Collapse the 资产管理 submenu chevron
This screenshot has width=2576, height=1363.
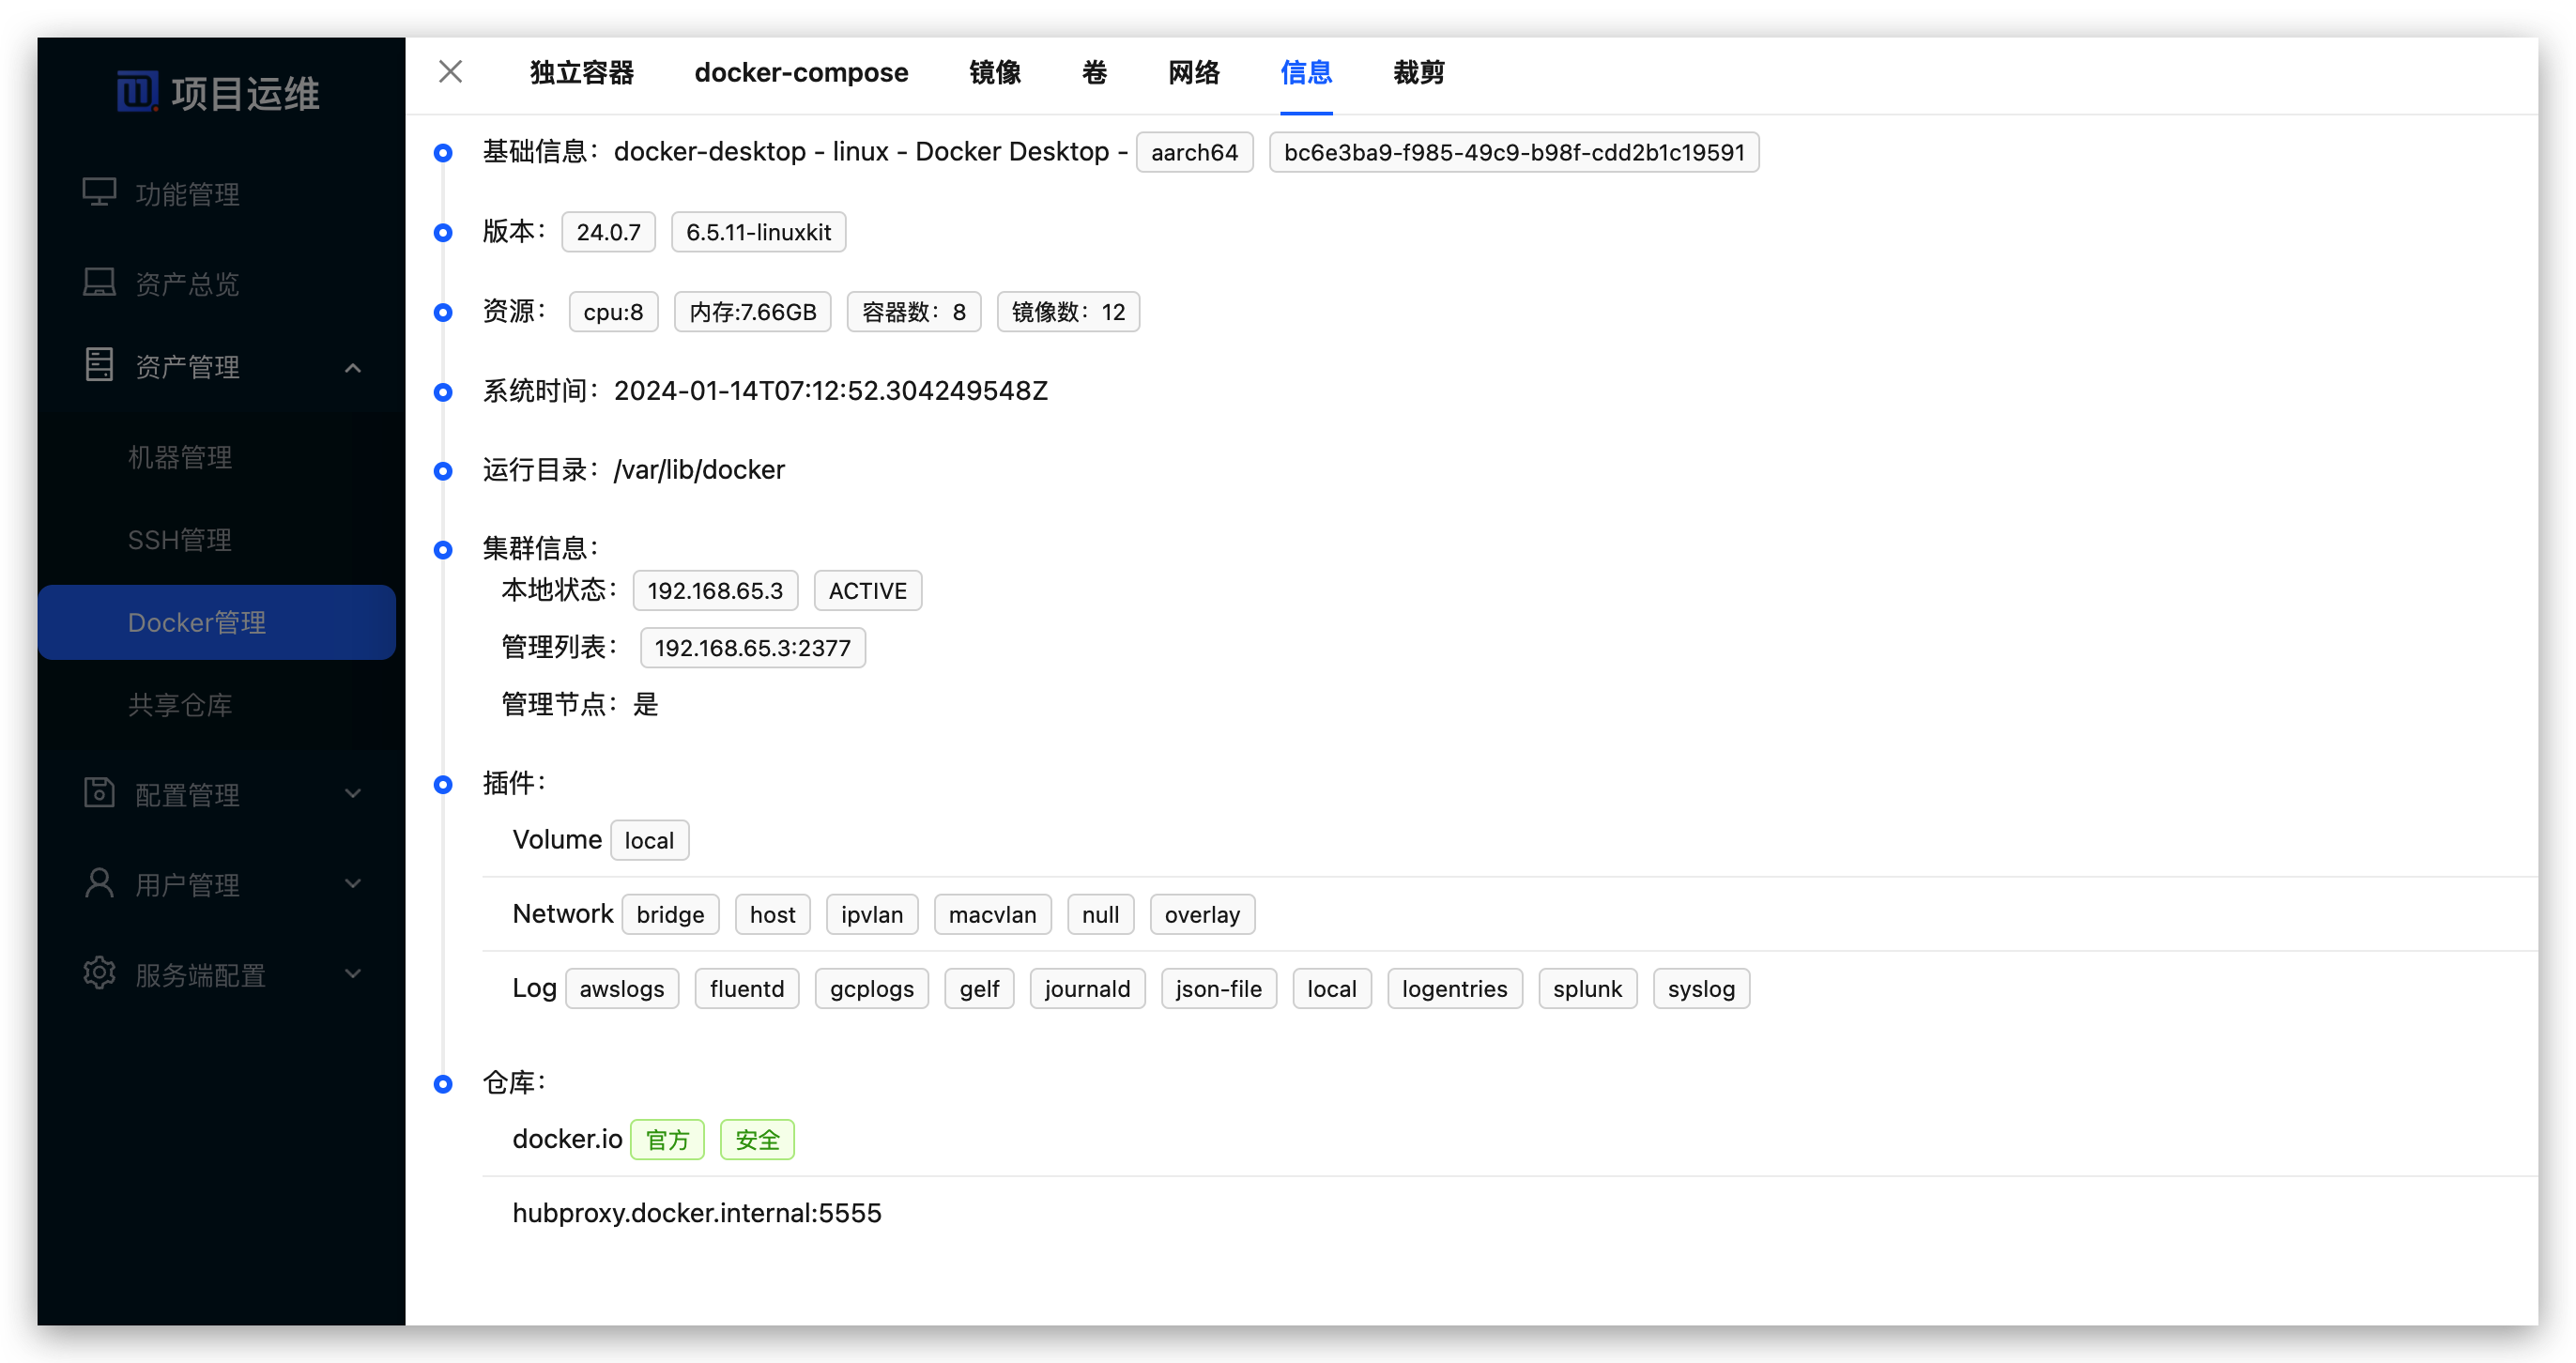353,368
